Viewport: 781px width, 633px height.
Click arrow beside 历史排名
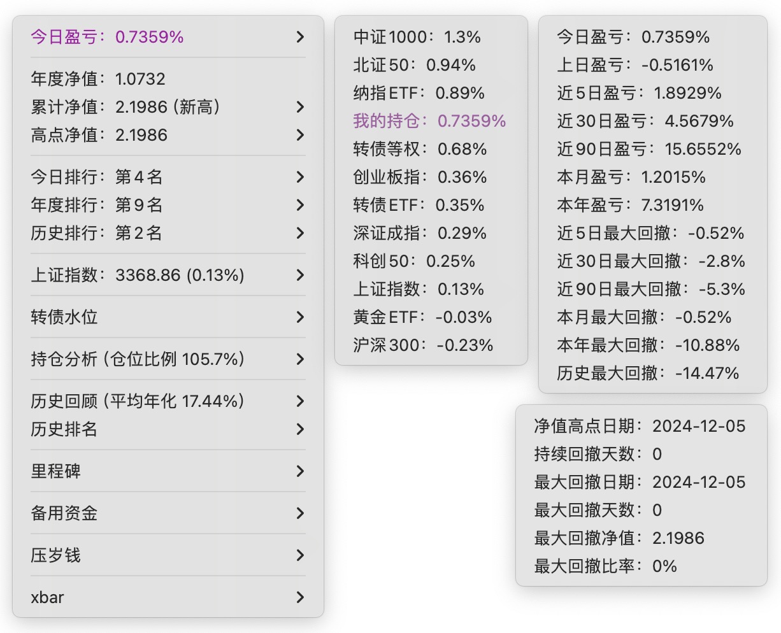[300, 429]
